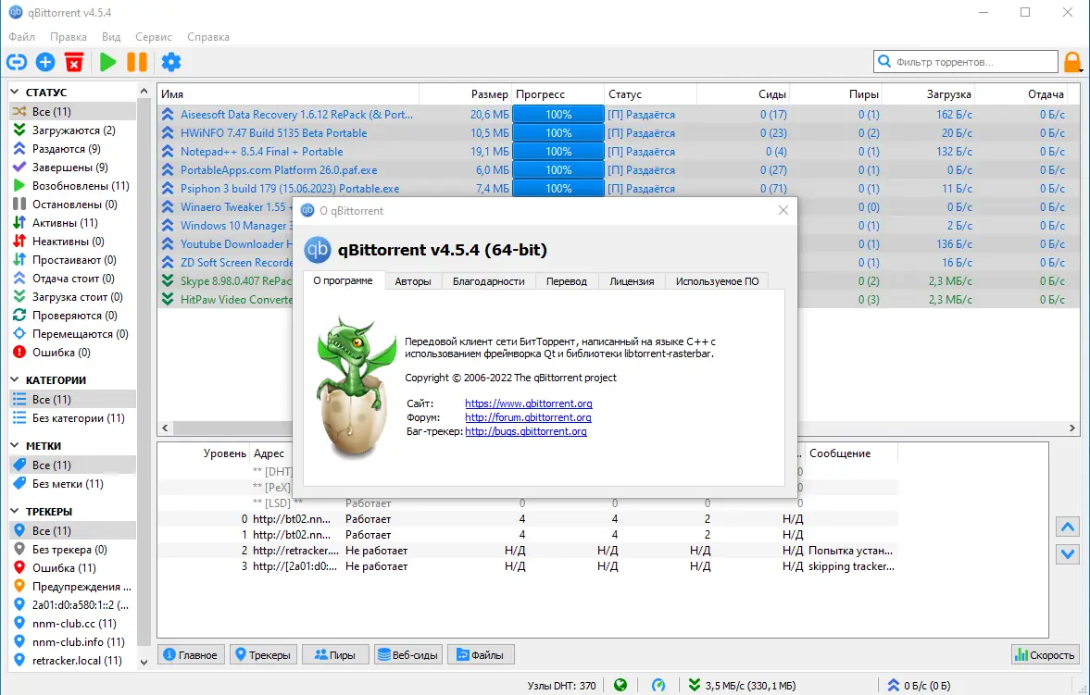Screen dimensions: 1090x695
Task: Click the red delete torrent icon
Action: point(74,62)
